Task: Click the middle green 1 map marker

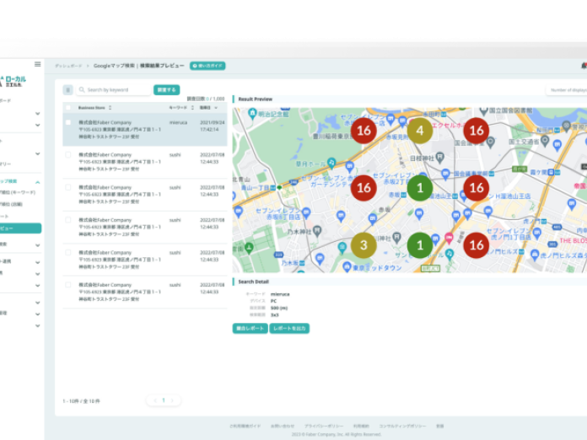Action: [x=420, y=188]
